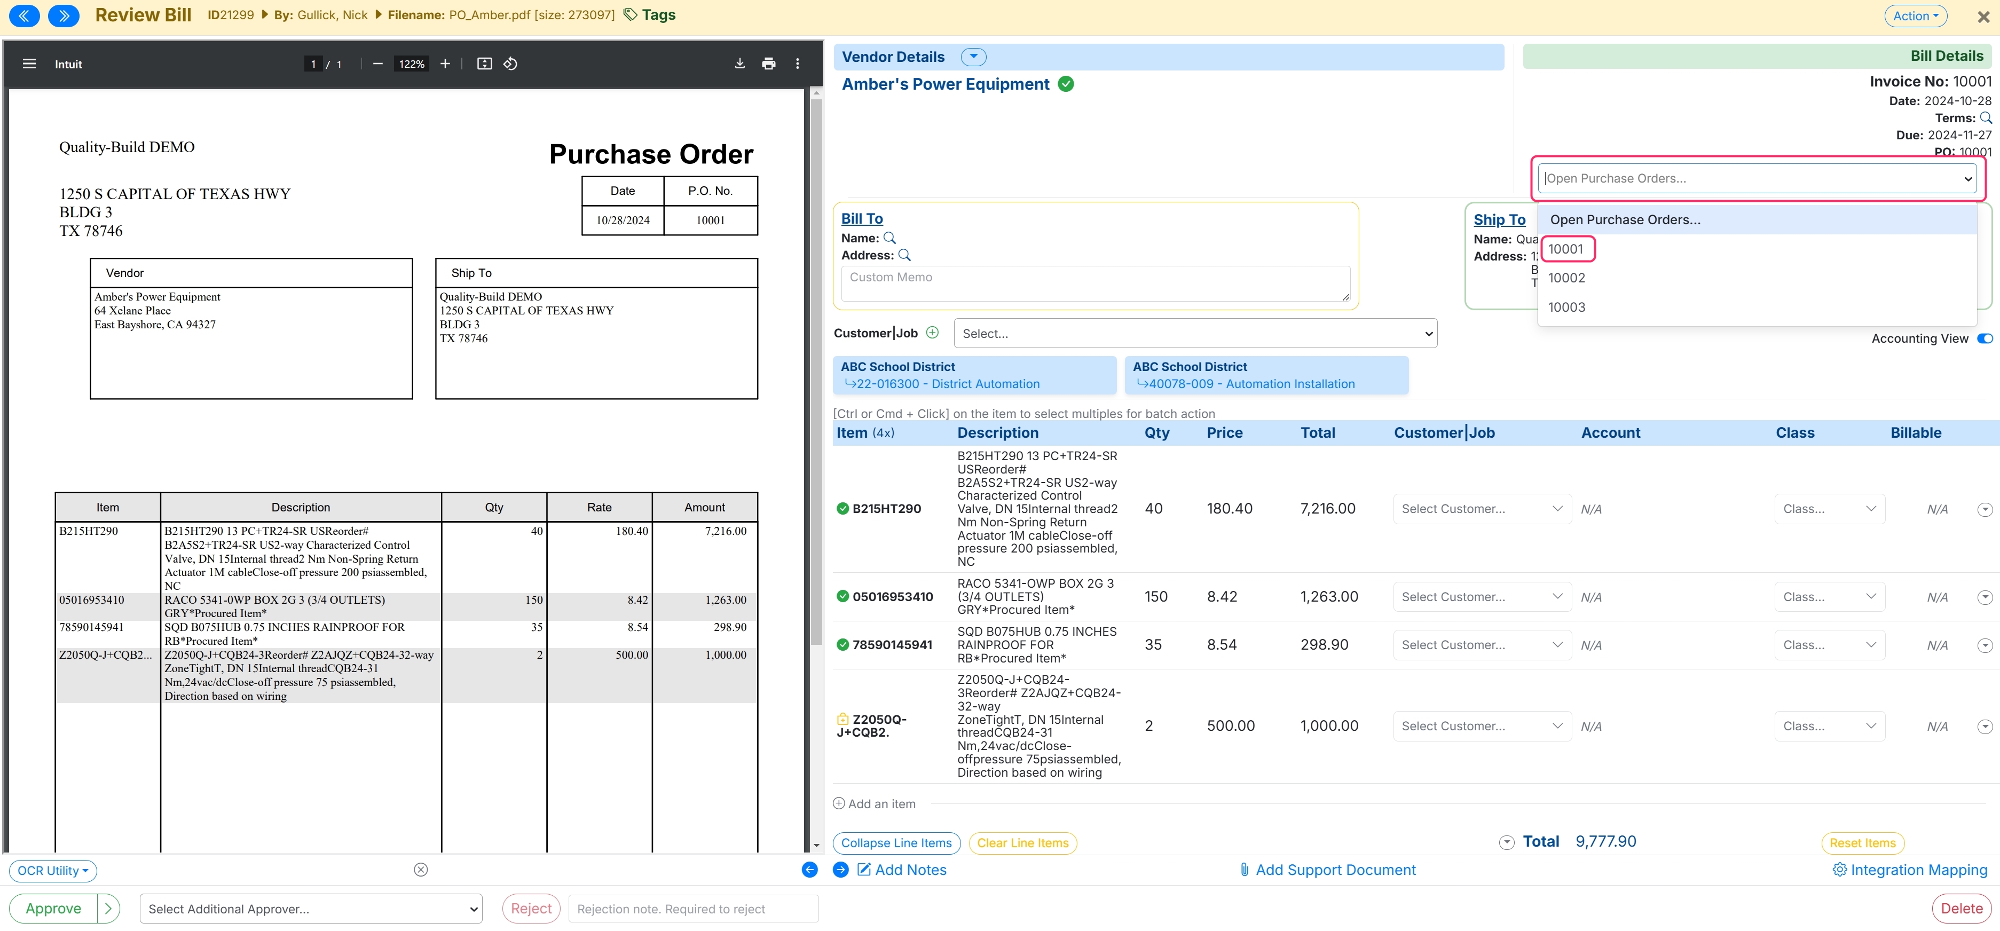Click Collapse Line Items button

[x=896, y=843]
